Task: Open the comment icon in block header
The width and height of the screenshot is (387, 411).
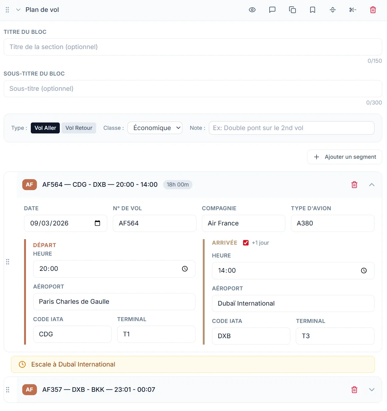Action: tap(272, 10)
